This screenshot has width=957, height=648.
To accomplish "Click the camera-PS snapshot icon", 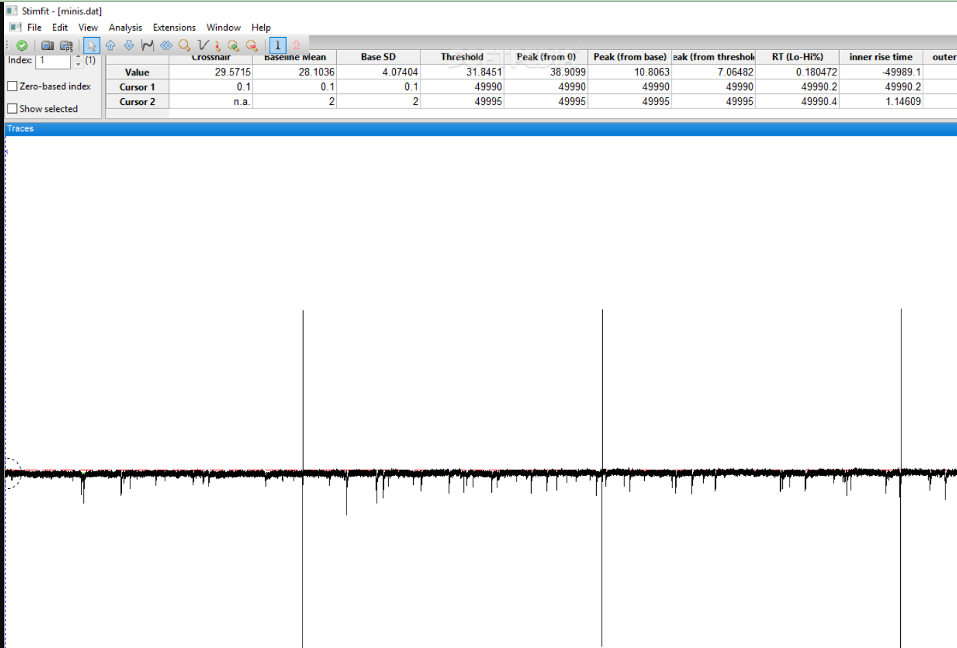I will pos(66,45).
